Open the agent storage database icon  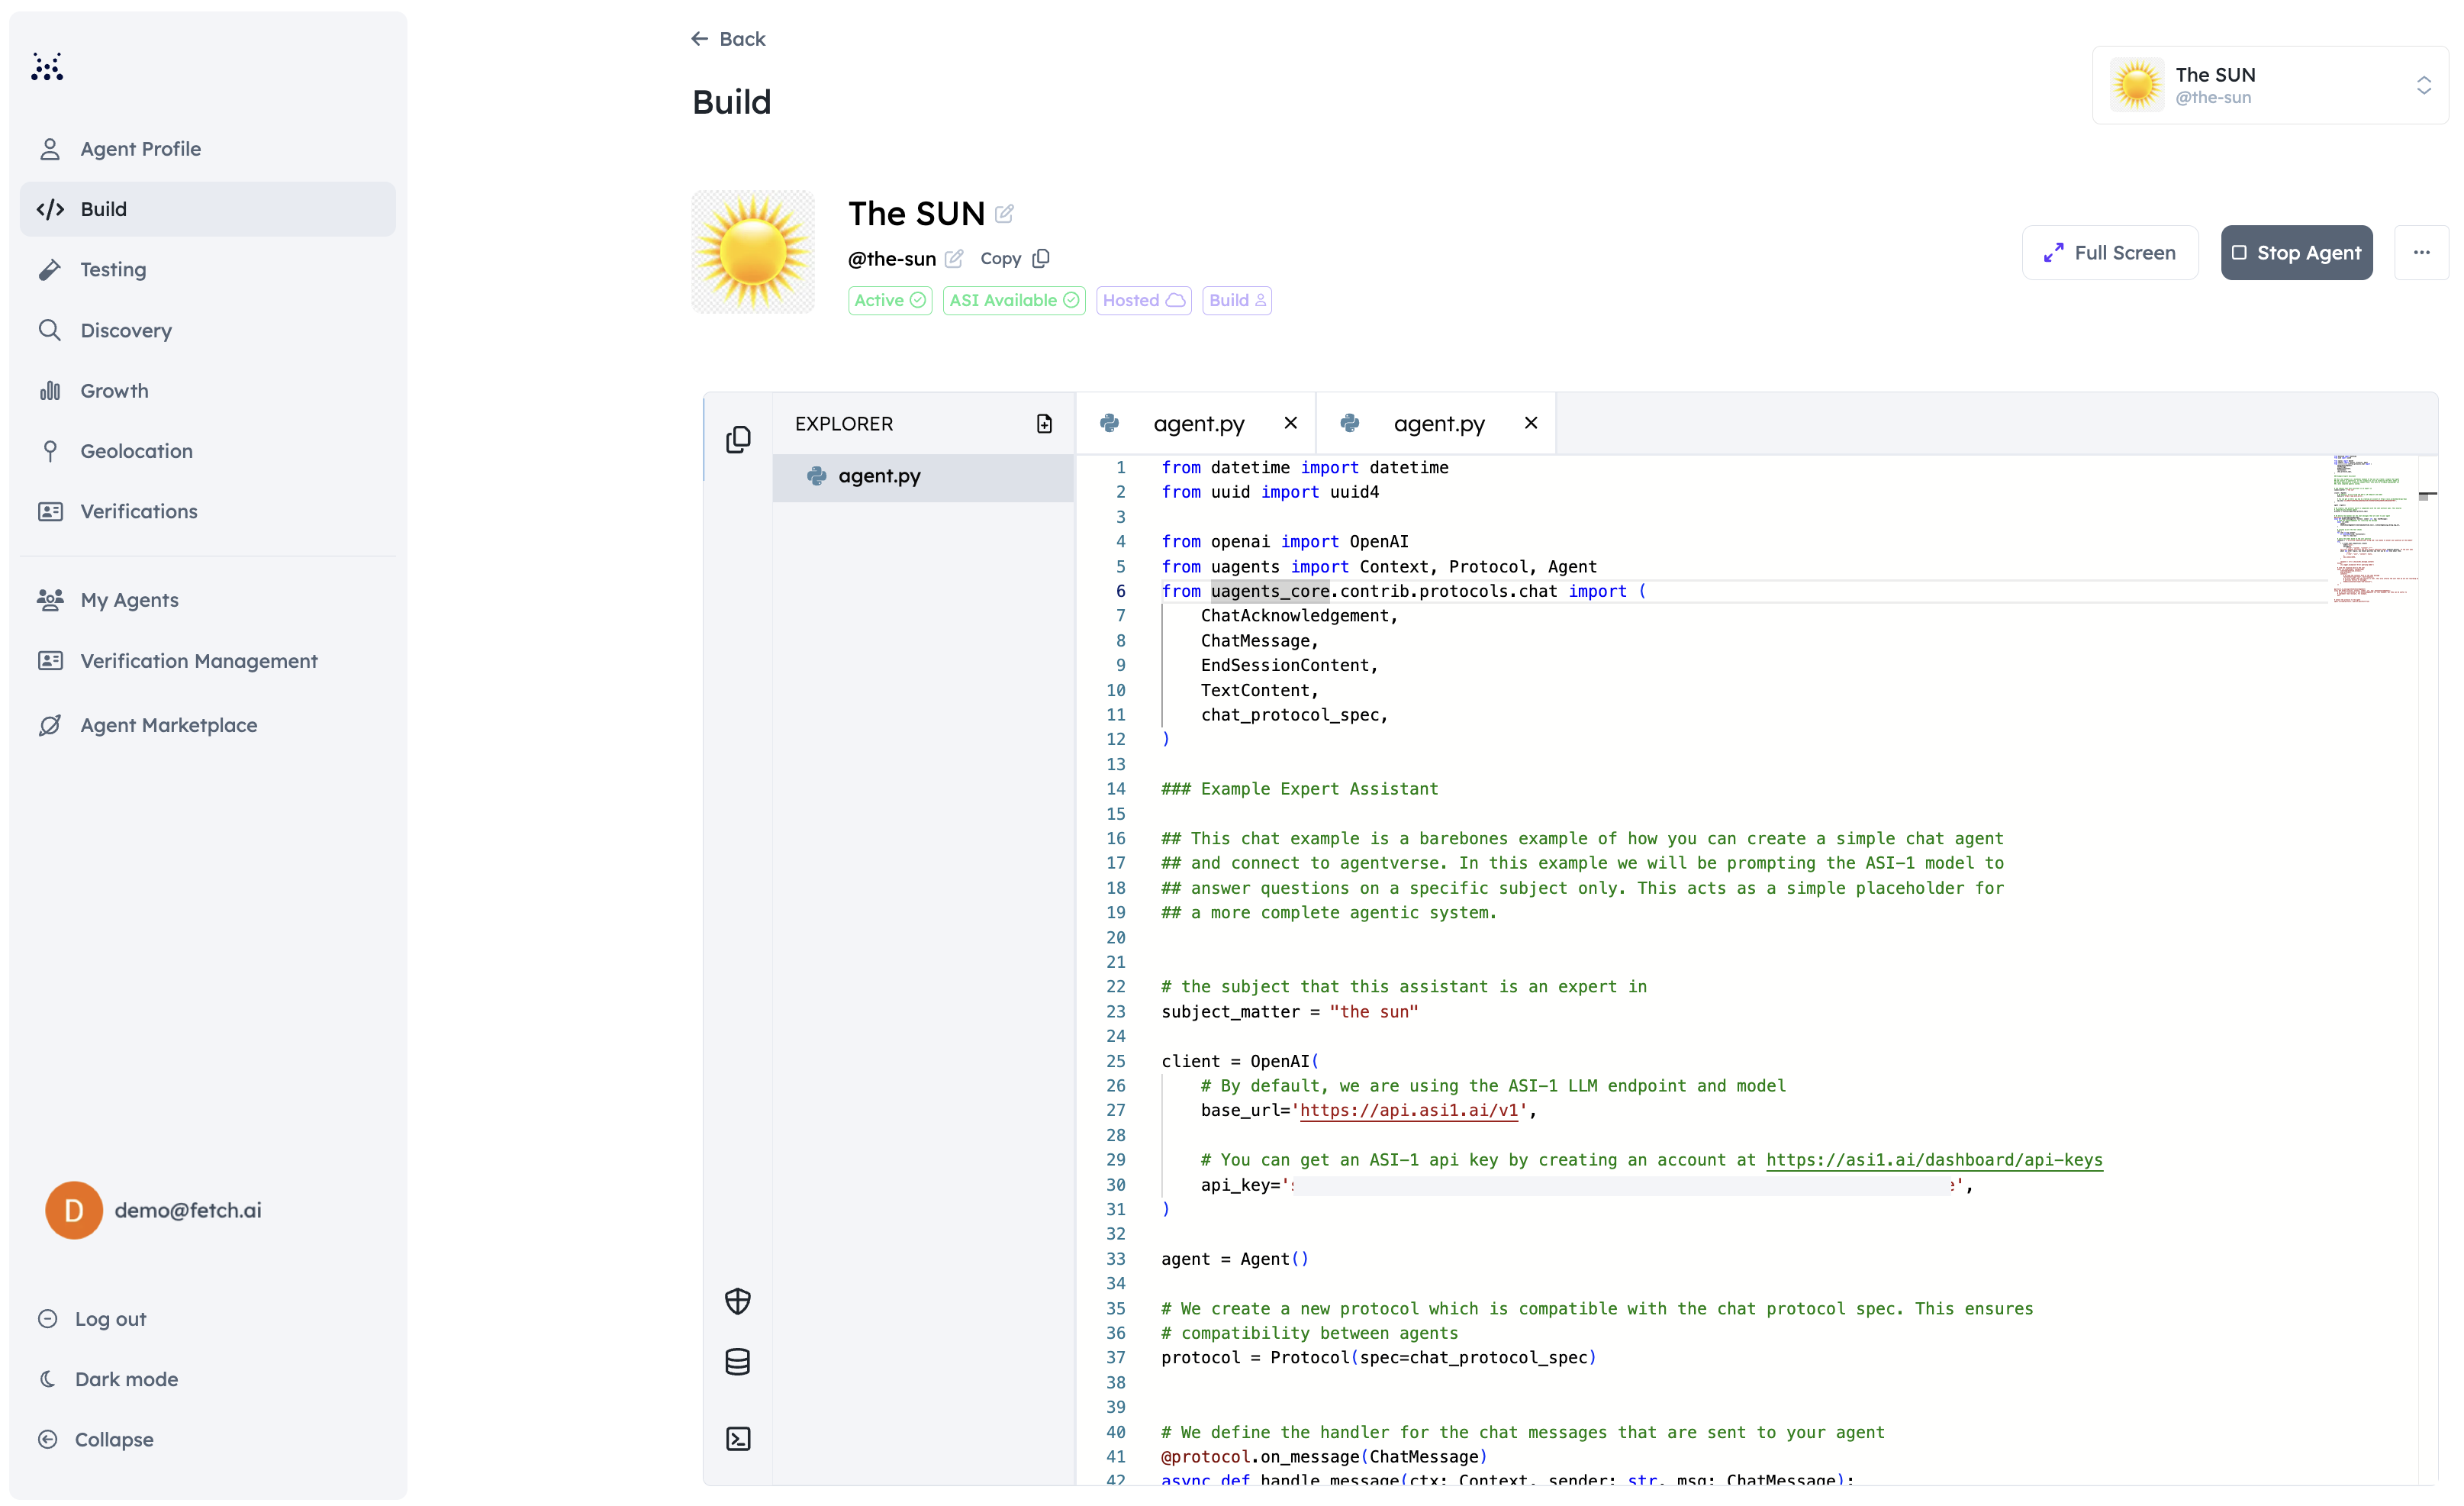click(x=738, y=1361)
